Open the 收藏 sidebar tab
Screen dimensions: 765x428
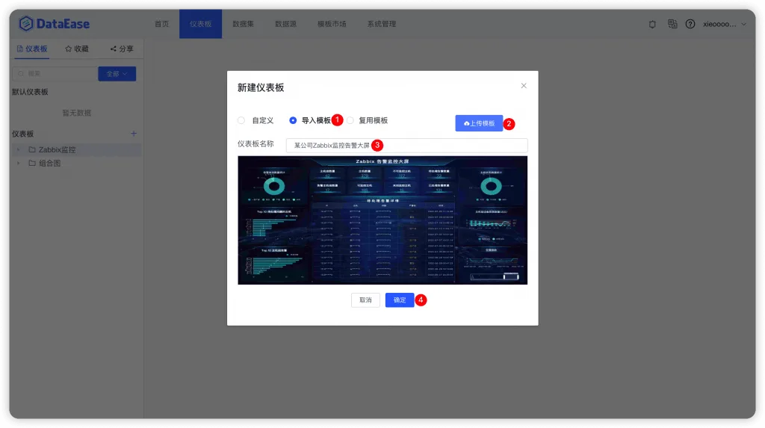(x=77, y=49)
